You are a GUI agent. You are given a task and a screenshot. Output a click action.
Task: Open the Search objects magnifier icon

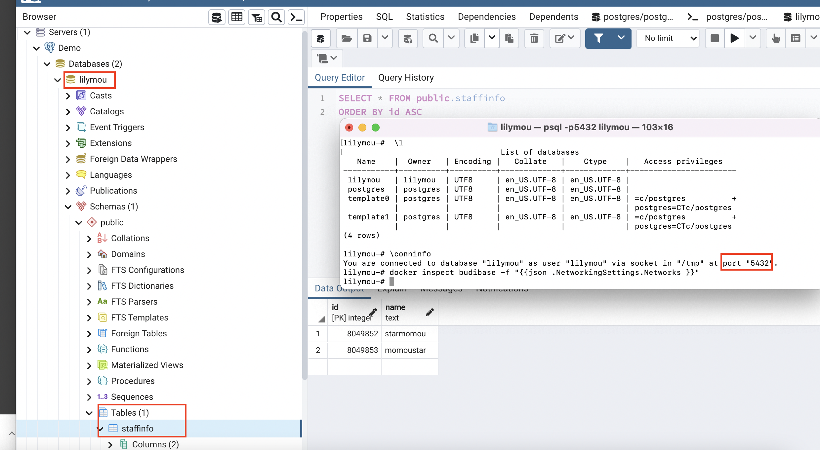(276, 17)
